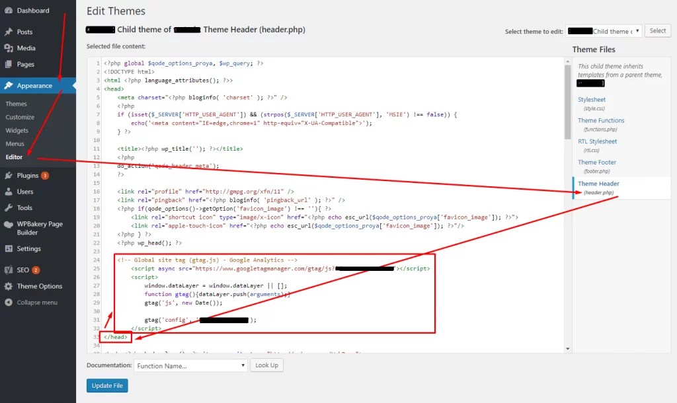The height and width of the screenshot is (403, 677).
Task: Click the Tools wrench icon
Action: click(x=8, y=207)
